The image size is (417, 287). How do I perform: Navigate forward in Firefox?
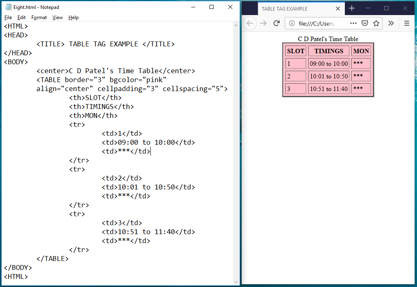pos(263,23)
